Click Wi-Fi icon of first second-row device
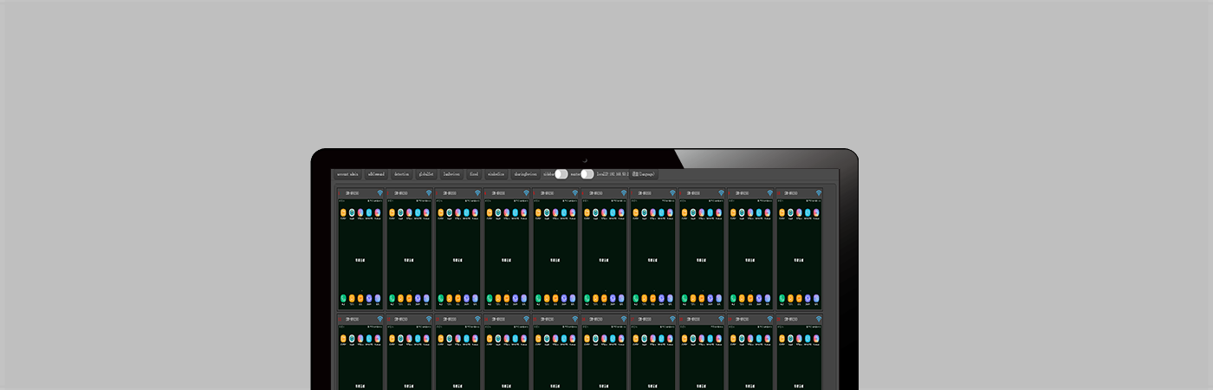Screen dimensions: 1213x390 pos(379,319)
